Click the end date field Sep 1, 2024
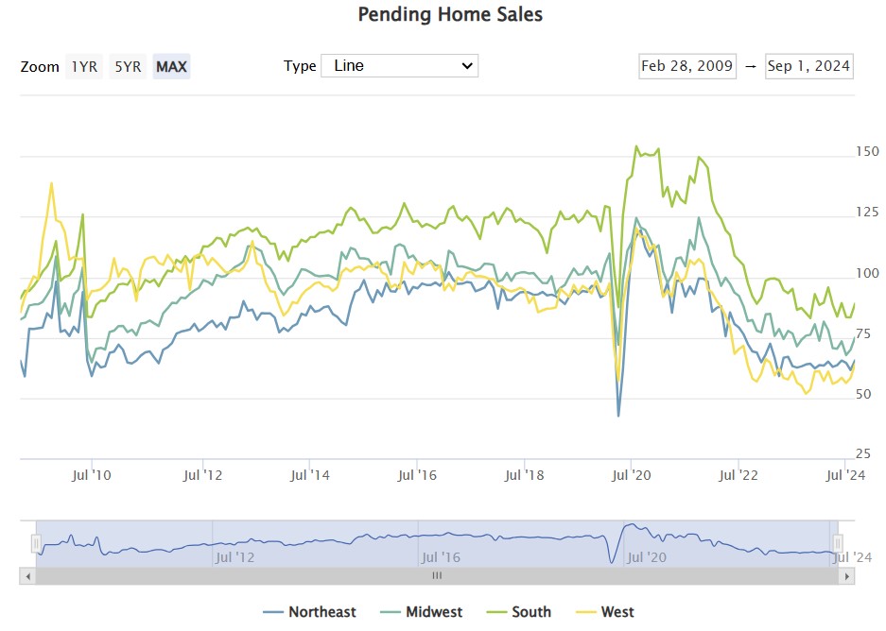Screen dimensions: 886x631 click(809, 66)
